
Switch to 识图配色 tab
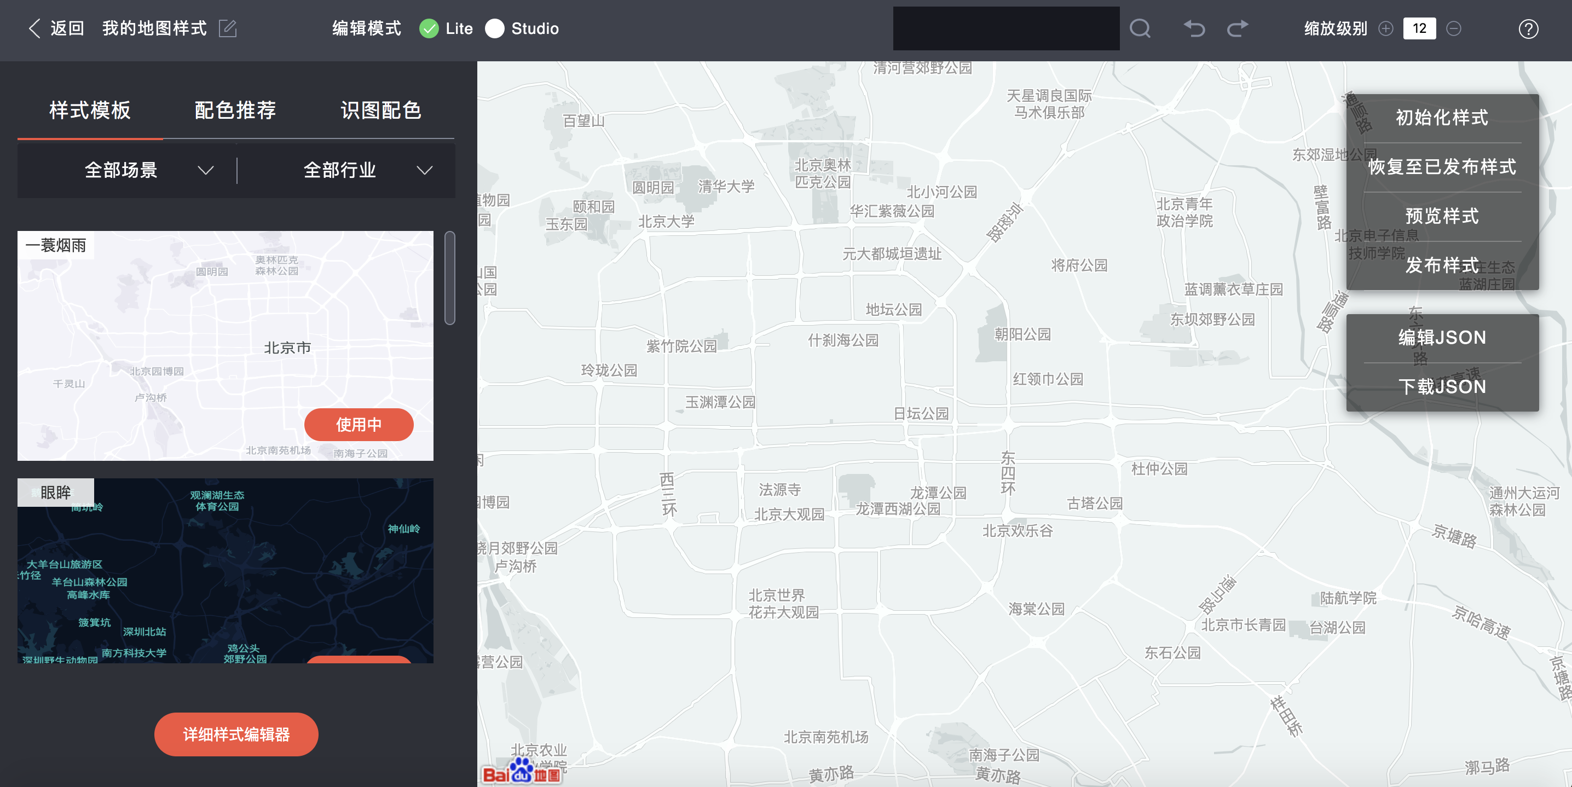[381, 111]
